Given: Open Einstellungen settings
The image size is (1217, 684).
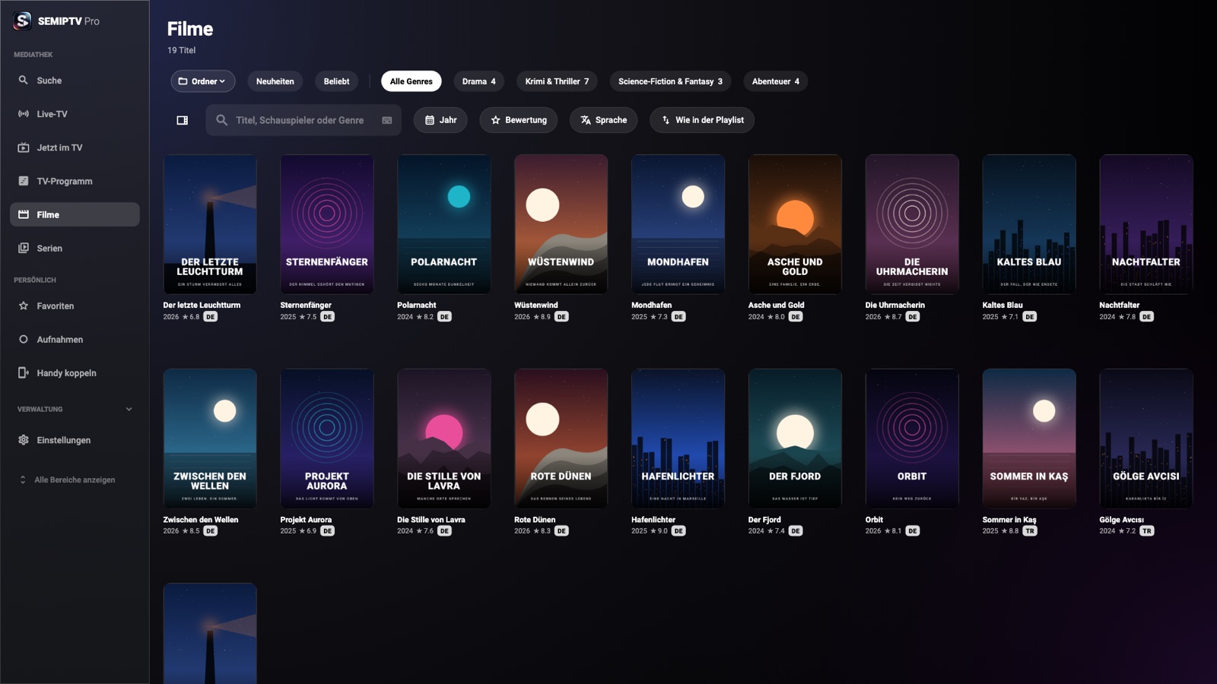Looking at the screenshot, I should [x=75, y=440].
